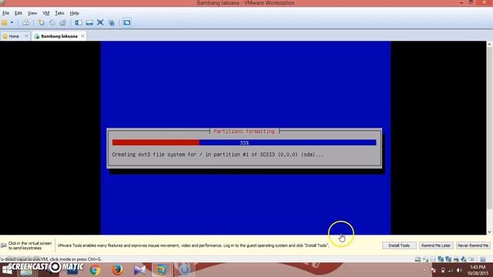Click the Remind Me Later button
The height and width of the screenshot is (277, 493).
436,245
